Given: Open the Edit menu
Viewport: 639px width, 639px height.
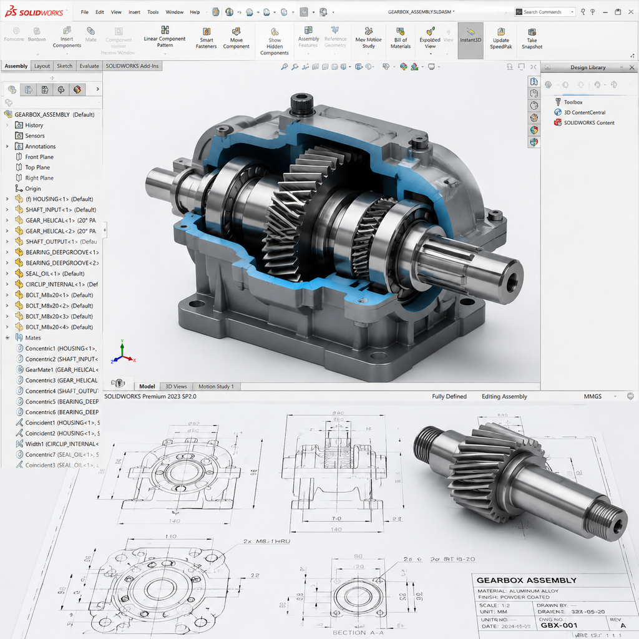Looking at the screenshot, I should pyautogui.click(x=99, y=12).
